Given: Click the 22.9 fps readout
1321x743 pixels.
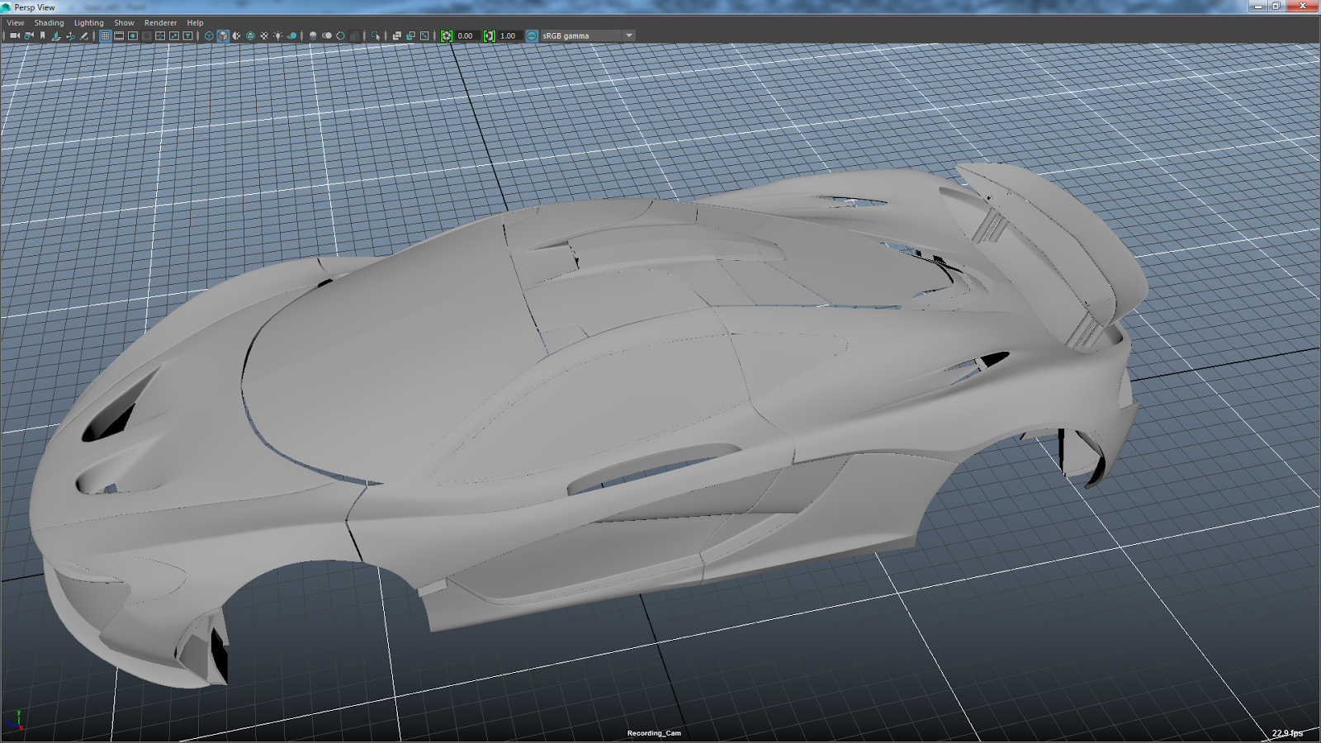Looking at the screenshot, I should 1287,733.
